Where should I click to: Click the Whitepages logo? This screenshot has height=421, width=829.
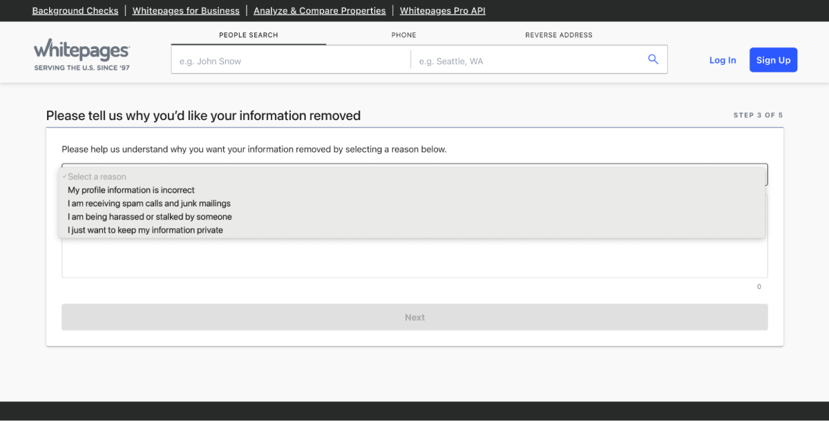[x=82, y=55]
